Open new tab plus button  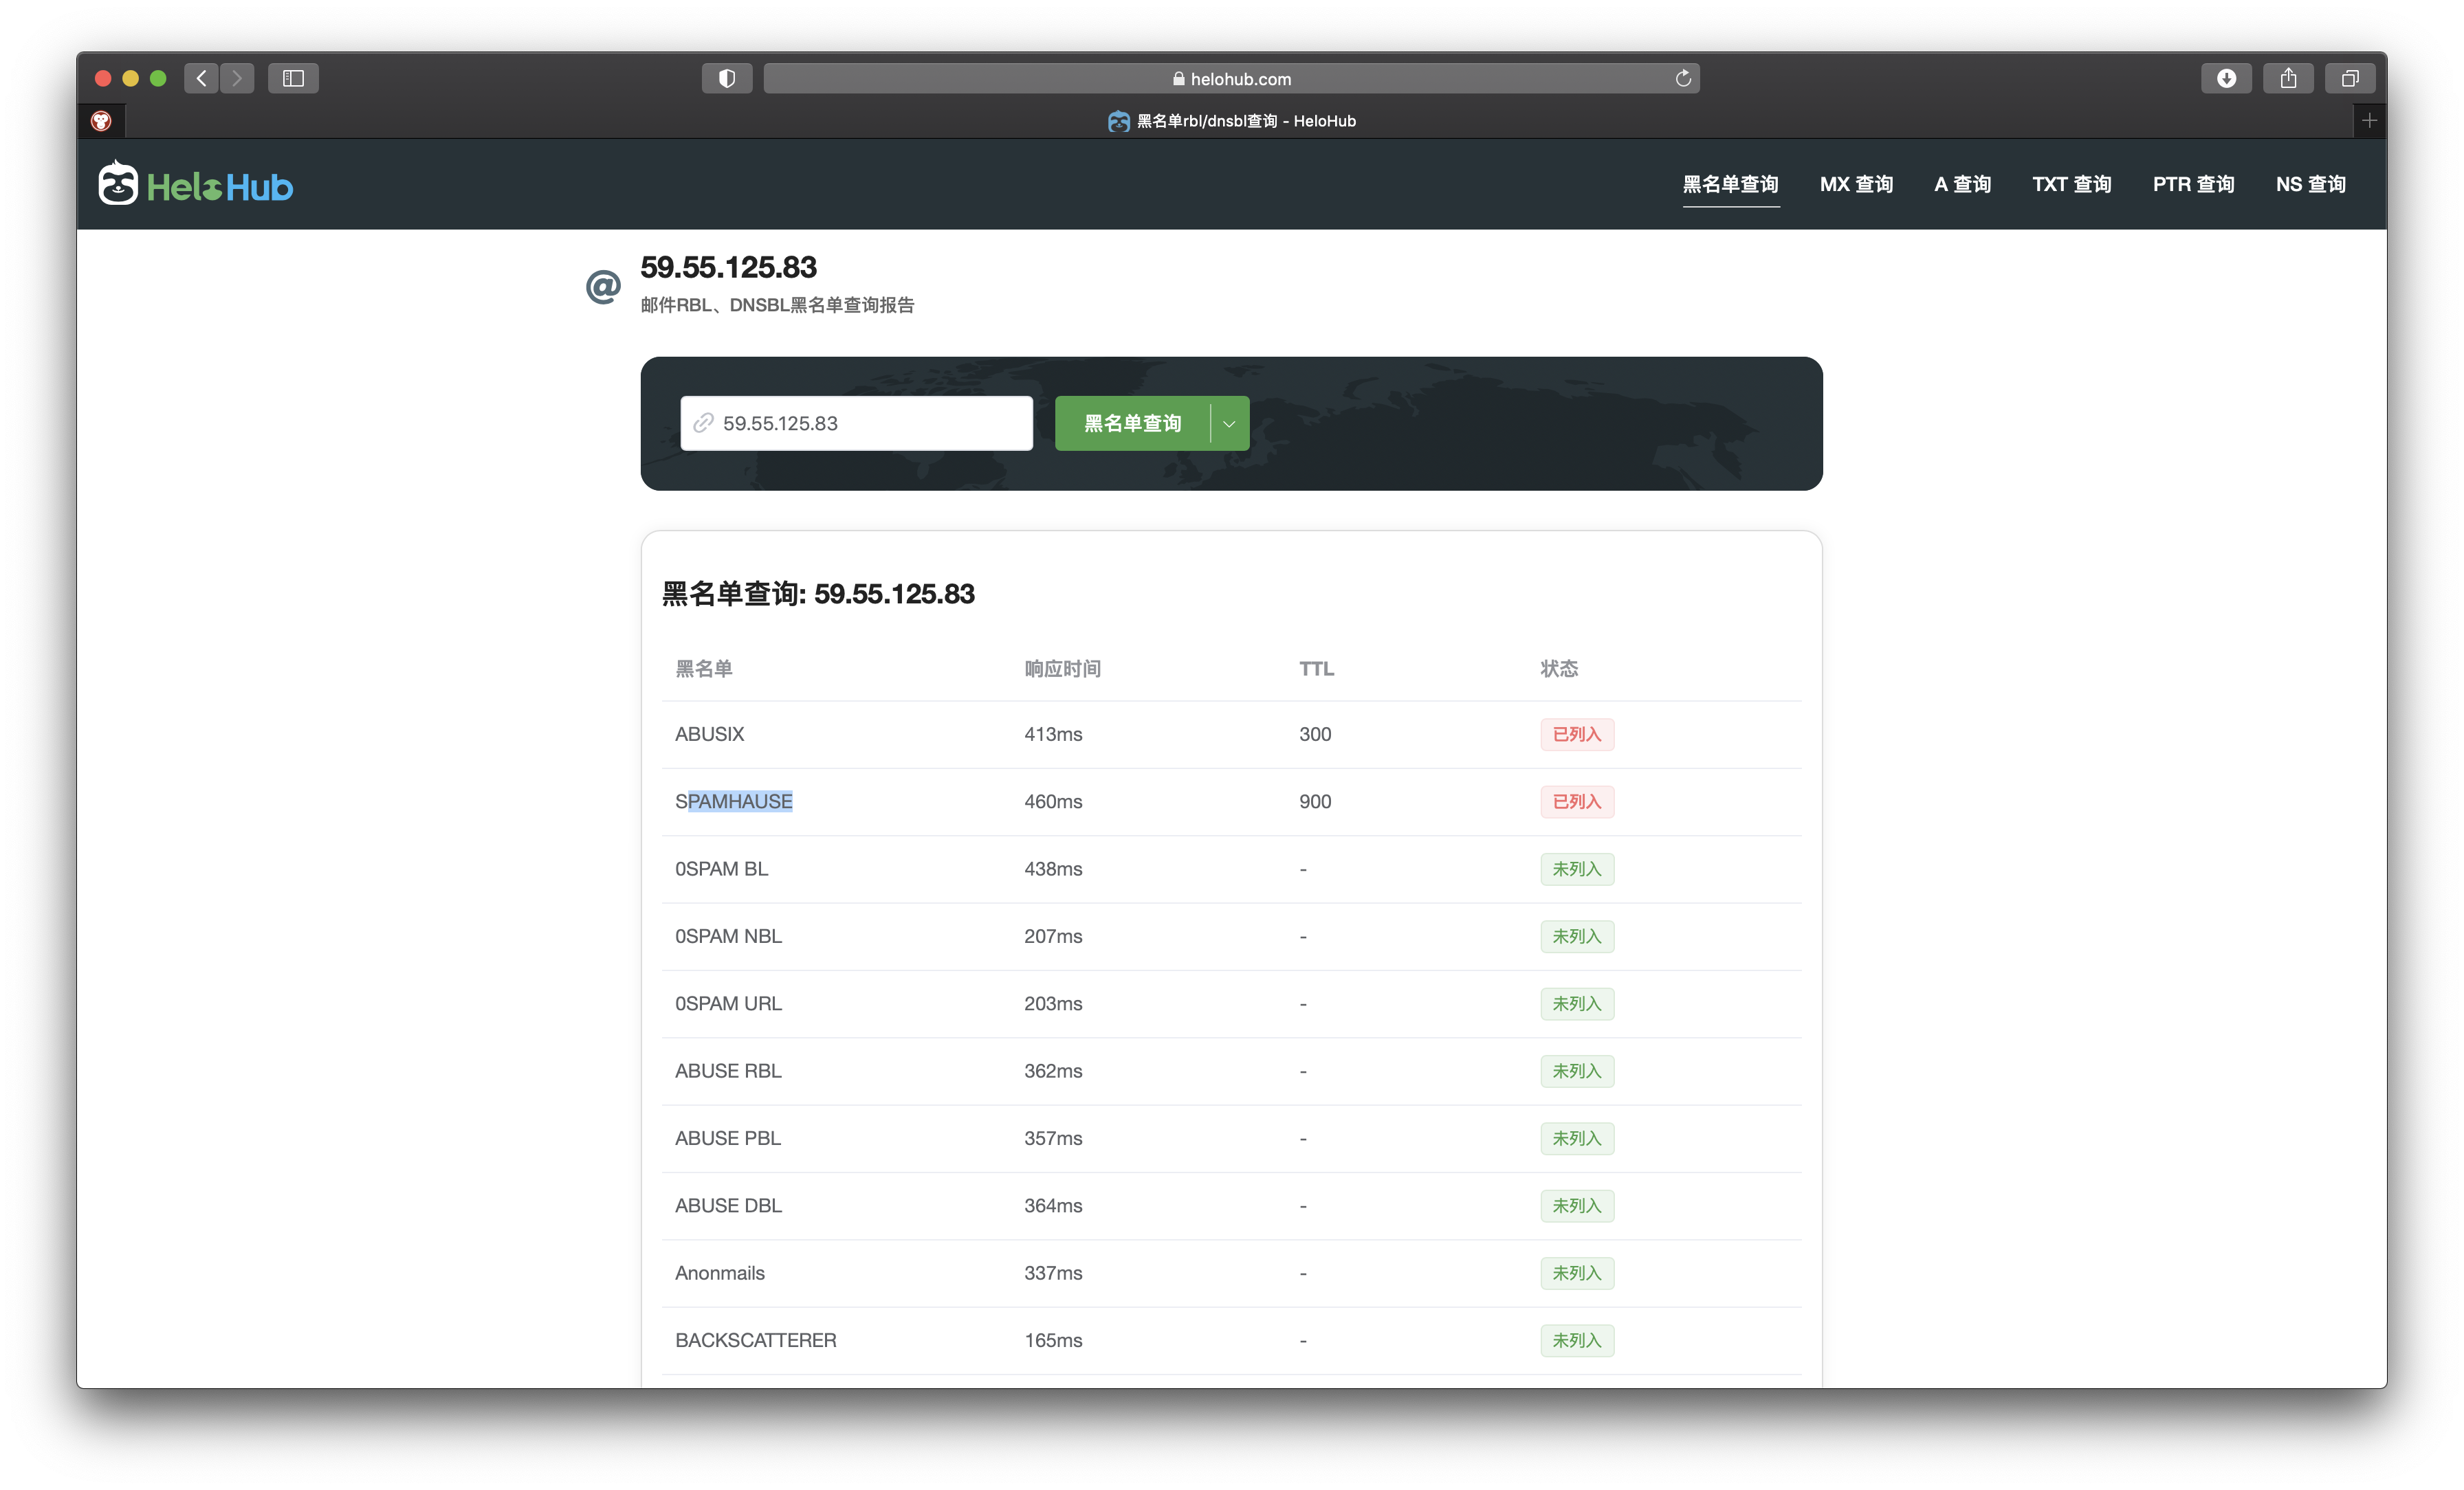pyautogui.click(x=2369, y=121)
